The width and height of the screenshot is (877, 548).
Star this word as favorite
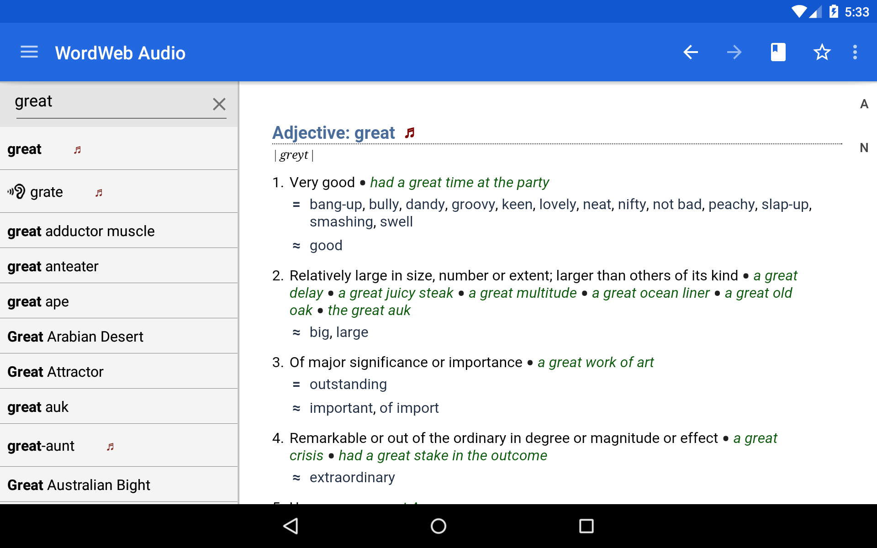pos(822,52)
